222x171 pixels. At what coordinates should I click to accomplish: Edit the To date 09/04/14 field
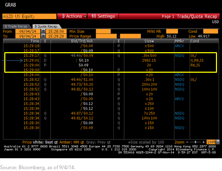point(28,36)
